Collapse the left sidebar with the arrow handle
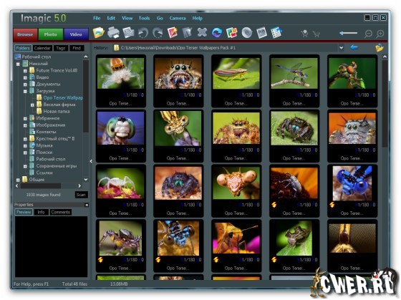401x300 pixels. click(92, 161)
